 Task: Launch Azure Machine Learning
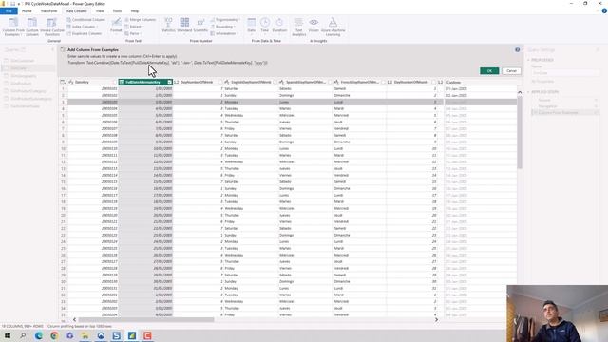coord(332,27)
